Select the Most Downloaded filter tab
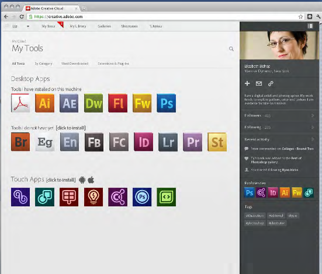The width and height of the screenshot is (322, 274). [75, 64]
